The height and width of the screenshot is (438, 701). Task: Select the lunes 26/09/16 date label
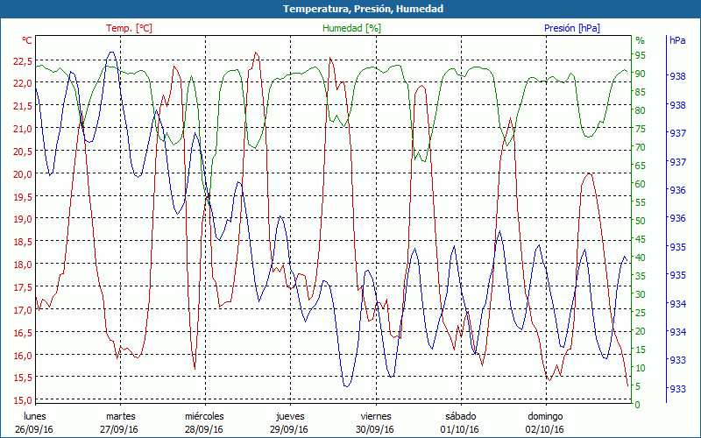pyautogui.click(x=35, y=423)
